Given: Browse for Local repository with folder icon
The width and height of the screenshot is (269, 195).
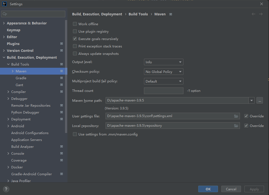Looking at the screenshot, I should (x=236, y=126).
